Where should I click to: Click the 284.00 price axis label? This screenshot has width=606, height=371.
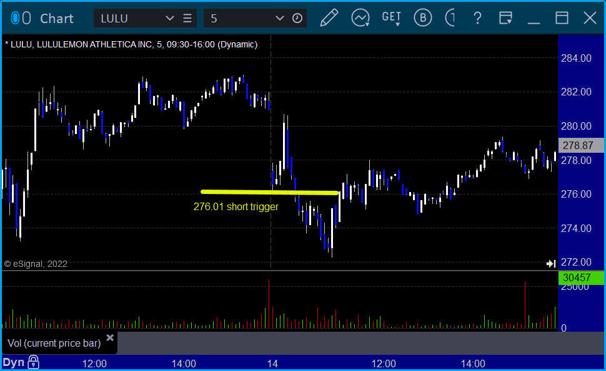point(576,58)
